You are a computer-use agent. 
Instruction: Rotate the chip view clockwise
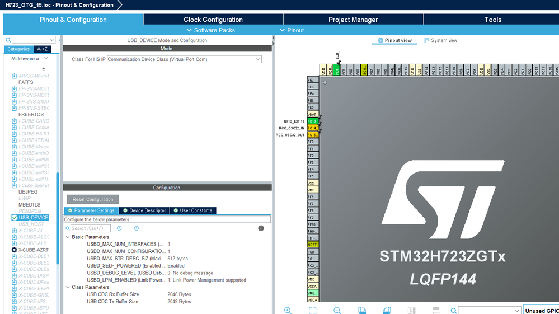coord(362,311)
